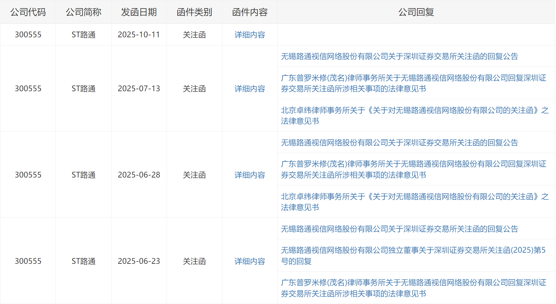Click the 函件类别 column header
Viewport: 556px width, 304px height.
click(194, 12)
